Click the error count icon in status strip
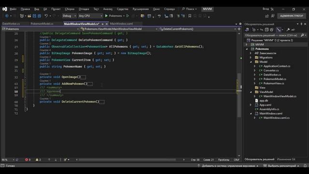The width and height of the screenshot is (309, 174). point(27,159)
